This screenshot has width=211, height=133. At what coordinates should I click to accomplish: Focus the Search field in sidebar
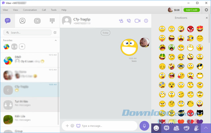coord(27,33)
